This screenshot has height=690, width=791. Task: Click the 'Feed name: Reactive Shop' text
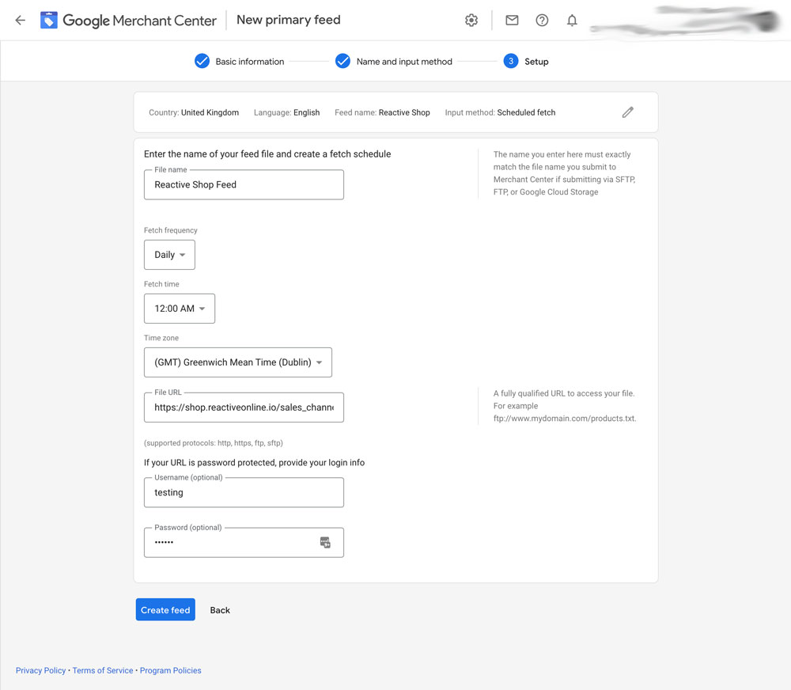(382, 112)
